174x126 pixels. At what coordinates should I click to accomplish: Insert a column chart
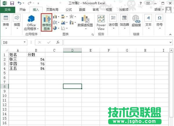(x=55, y=17)
